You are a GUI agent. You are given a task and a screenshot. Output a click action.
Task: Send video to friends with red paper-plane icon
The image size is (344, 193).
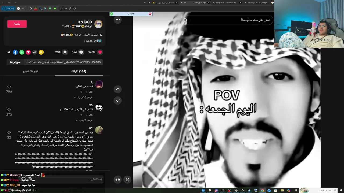[28, 52]
